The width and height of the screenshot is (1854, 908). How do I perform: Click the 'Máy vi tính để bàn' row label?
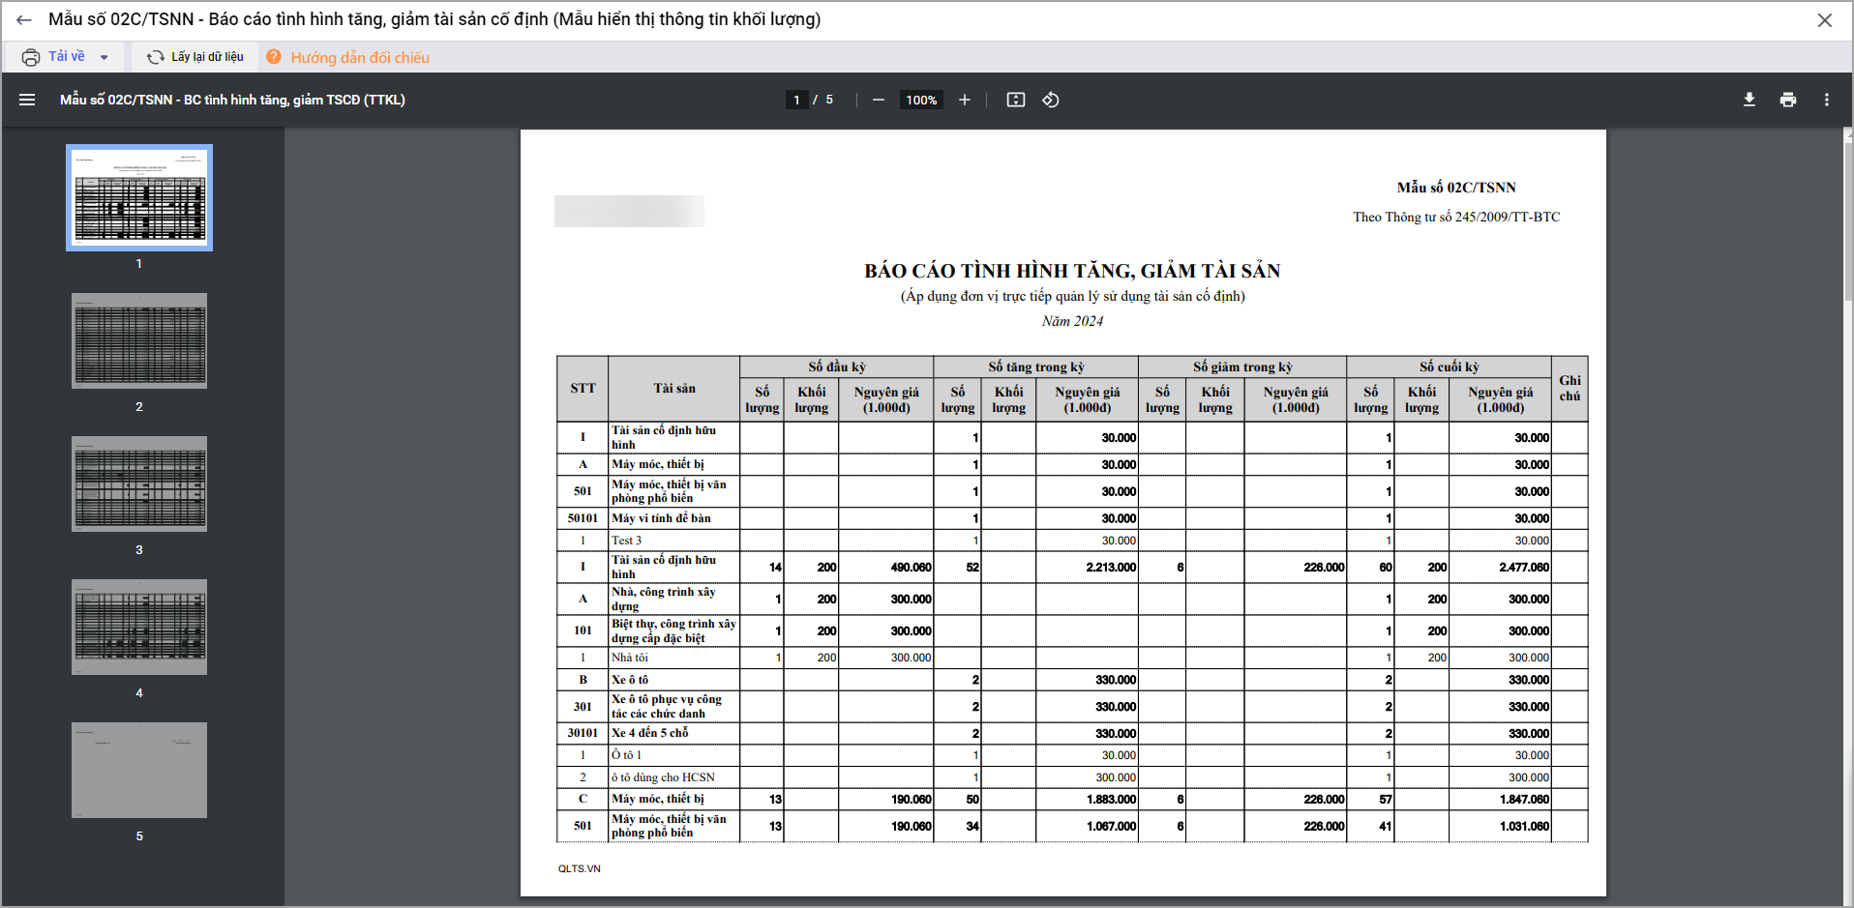661,518
